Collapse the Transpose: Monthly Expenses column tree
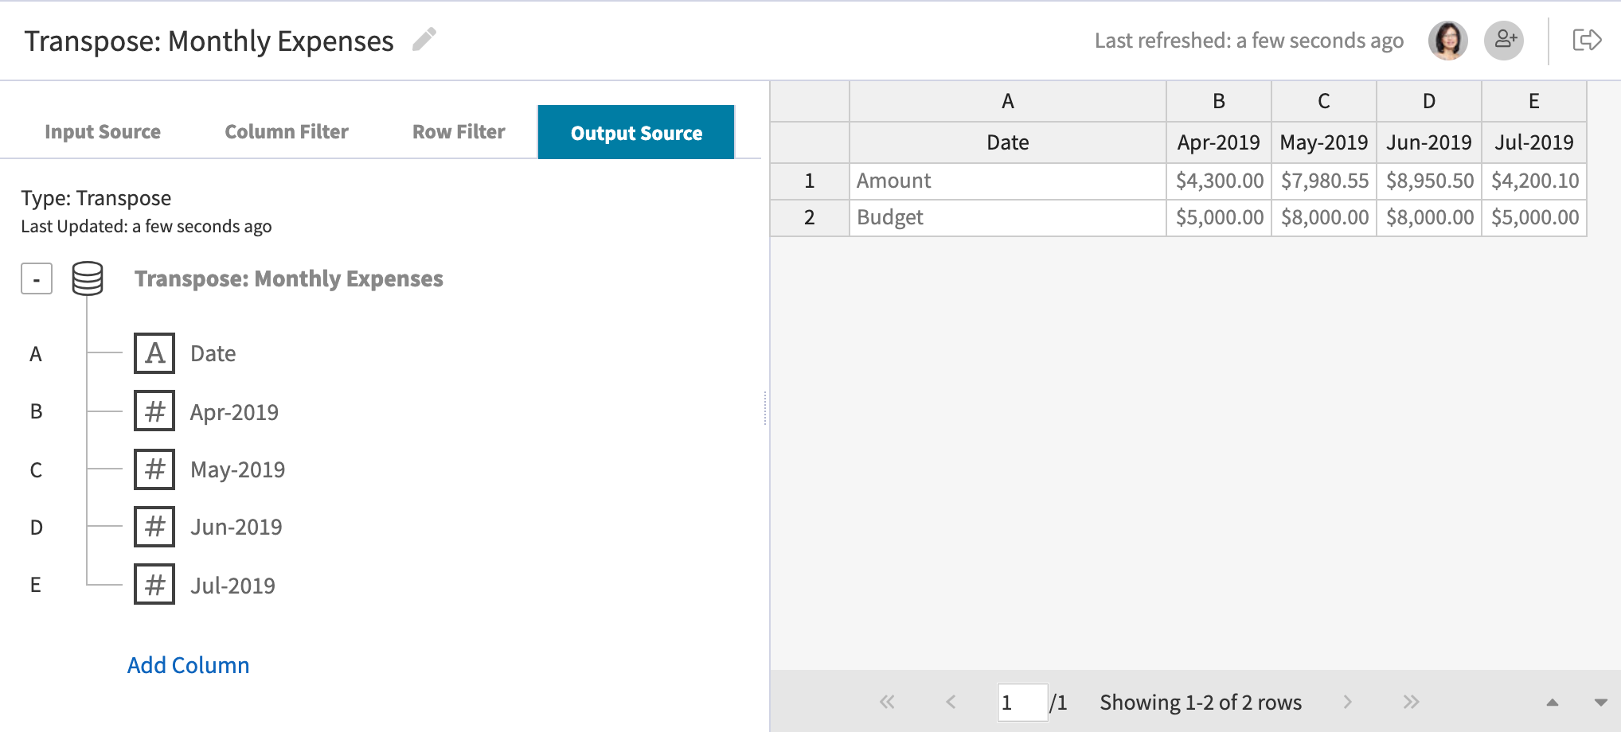Screen dimensions: 1621x732 tap(36, 278)
